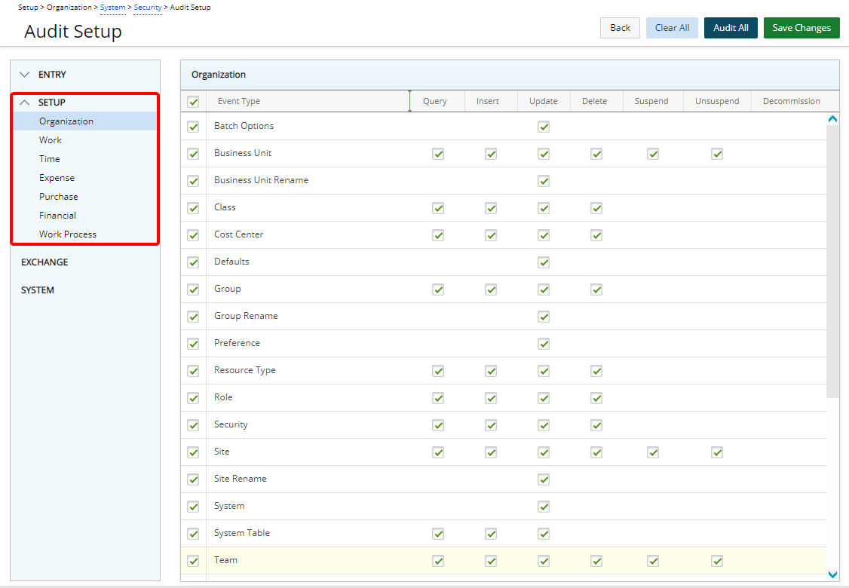Image resolution: width=849 pixels, height=588 pixels.
Task: Toggle Site Unsuspend checkbox
Action: click(717, 452)
